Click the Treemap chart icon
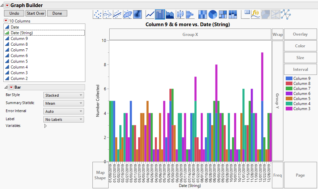Image resolution: width=318 pixels, height=189 pixels. (223, 14)
